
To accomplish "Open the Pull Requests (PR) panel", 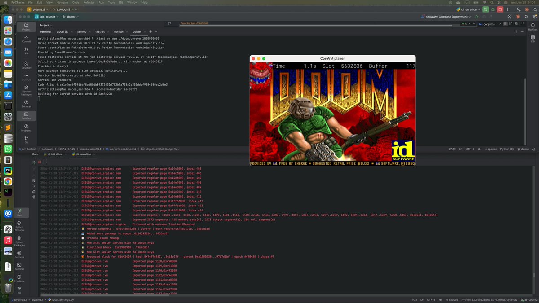I will (26, 51).
